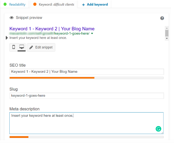
Task: Switch to desktop preview mode
Action: click(22, 48)
